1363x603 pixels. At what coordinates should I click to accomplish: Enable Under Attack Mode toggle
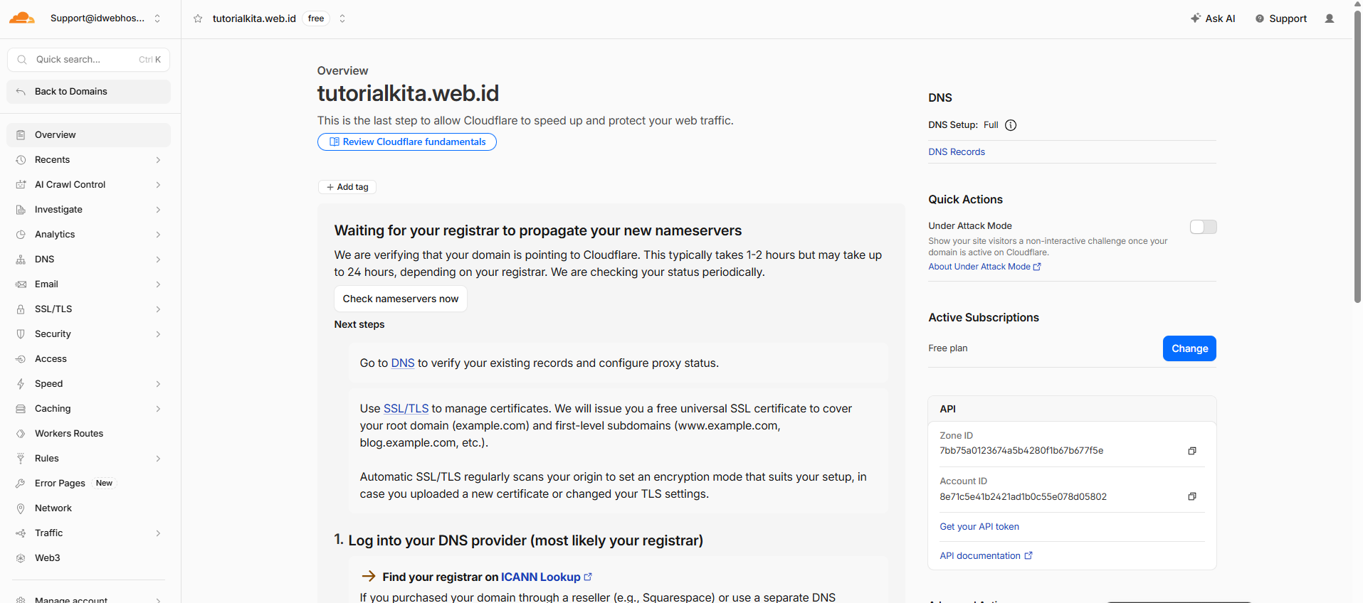[1204, 227]
